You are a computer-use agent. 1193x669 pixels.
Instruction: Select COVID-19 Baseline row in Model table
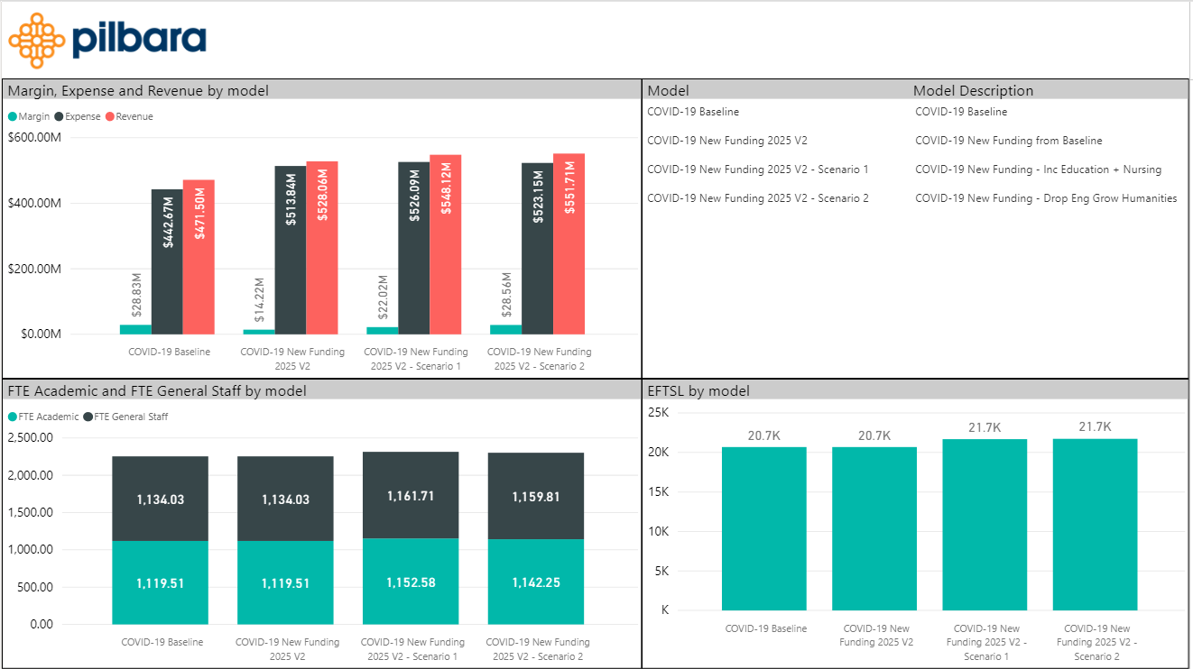click(x=914, y=112)
